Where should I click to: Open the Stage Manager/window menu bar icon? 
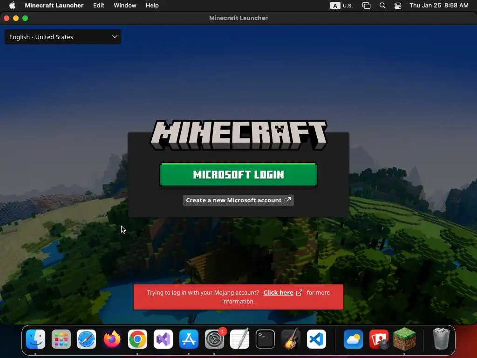pyautogui.click(x=366, y=6)
